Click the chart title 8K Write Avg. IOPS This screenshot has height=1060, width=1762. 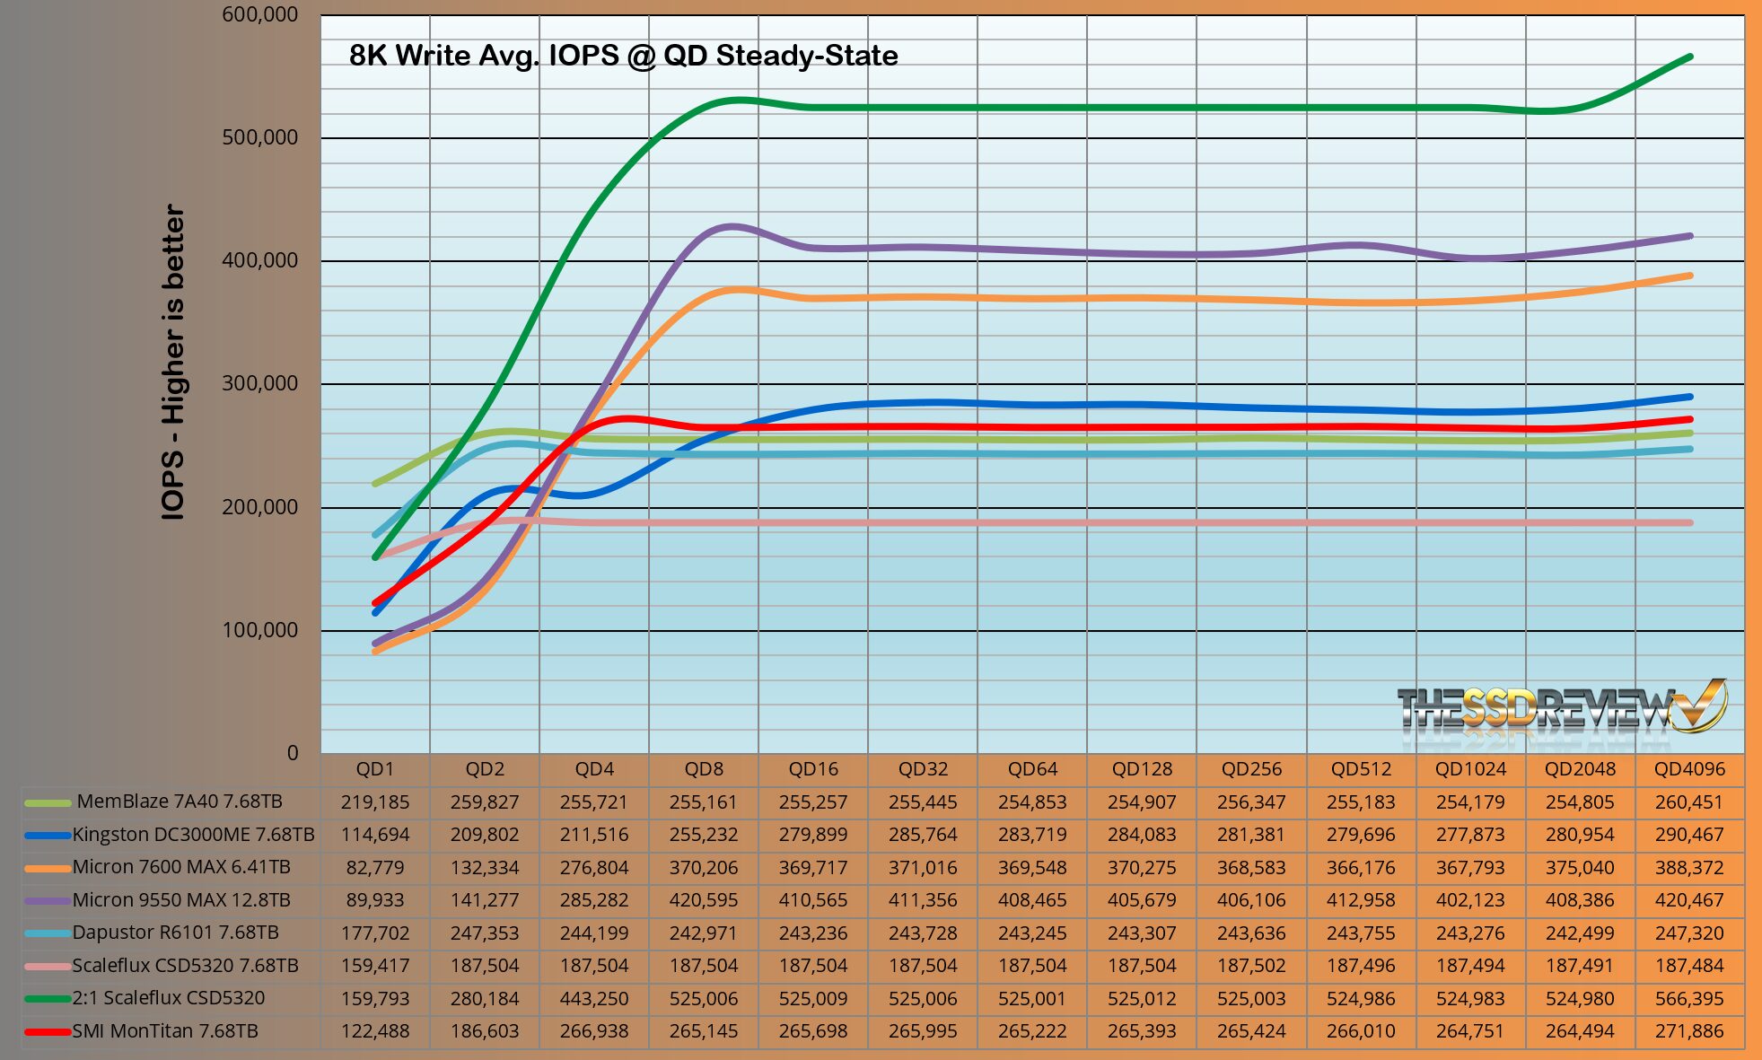pos(623,56)
